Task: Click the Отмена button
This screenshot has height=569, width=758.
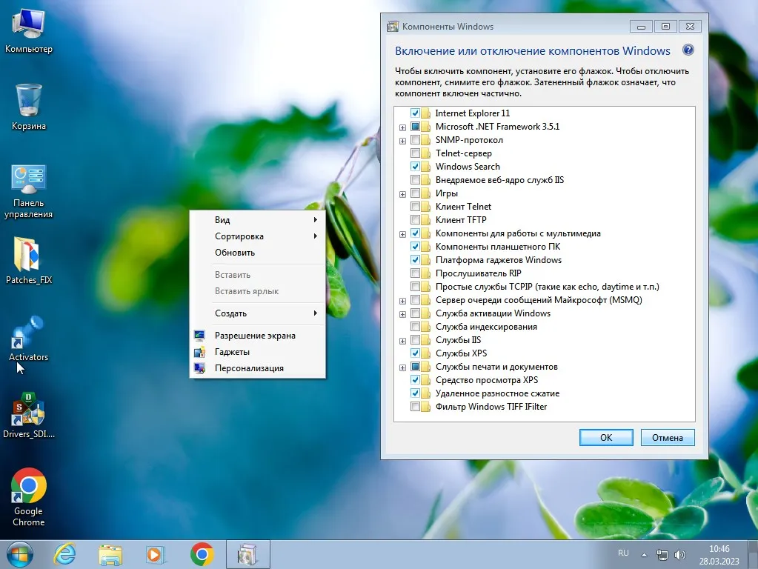Action: [x=668, y=438]
